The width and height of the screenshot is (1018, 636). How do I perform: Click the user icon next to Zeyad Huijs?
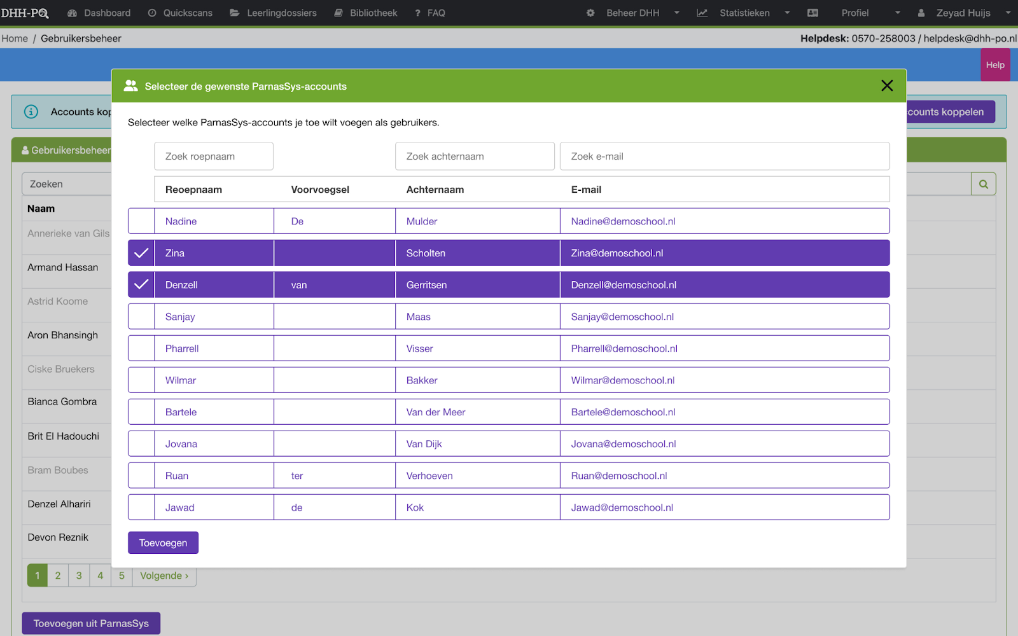[921, 13]
